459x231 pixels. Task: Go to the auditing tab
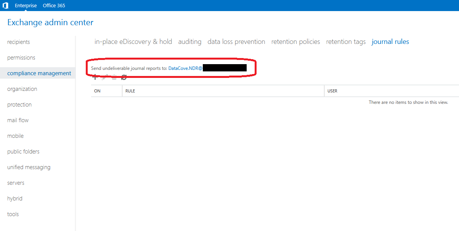pyautogui.click(x=189, y=42)
